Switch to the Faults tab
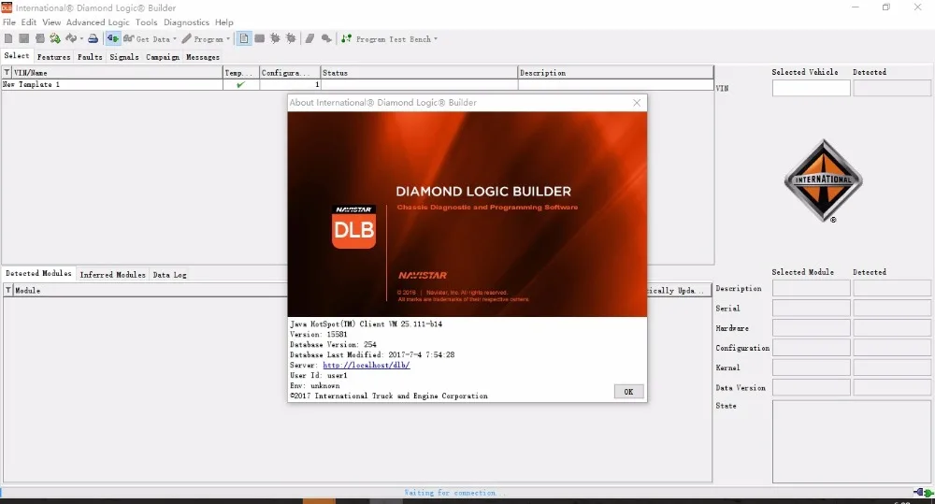The image size is (935, 504). tap(90, 57)
